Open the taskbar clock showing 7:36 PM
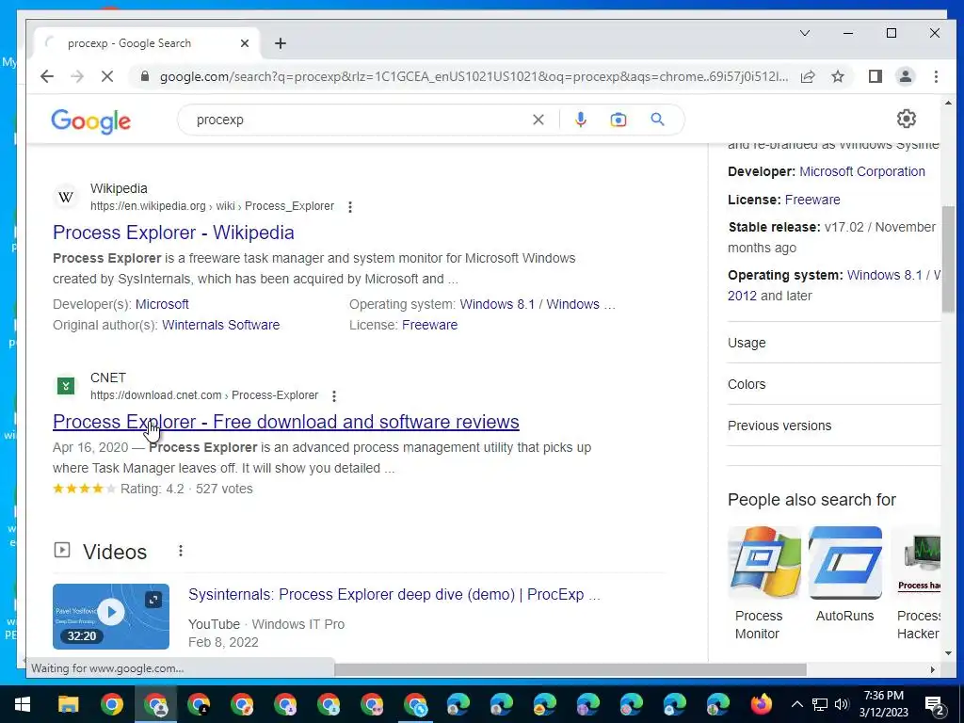 pyautogui.click(x=883, y=704)
